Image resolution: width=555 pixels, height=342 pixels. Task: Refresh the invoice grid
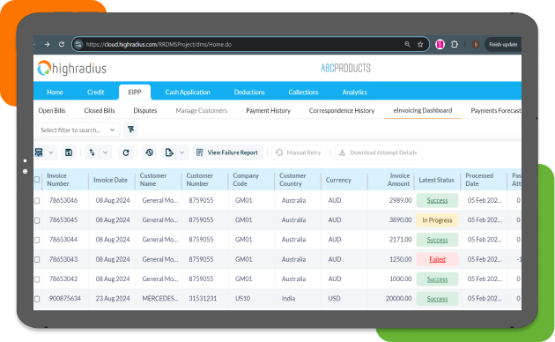(126, 152)
